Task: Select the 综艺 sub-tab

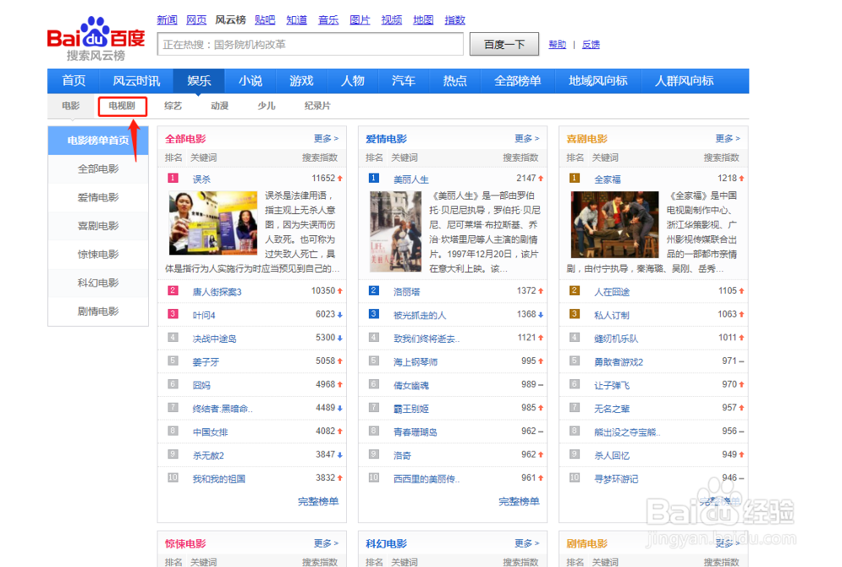Action: coord(173,106)
